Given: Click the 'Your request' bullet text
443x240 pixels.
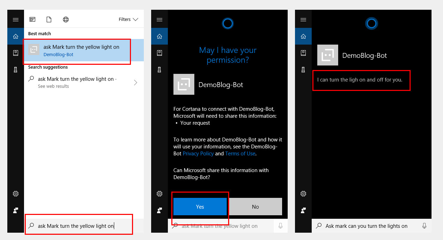Looking at the screenshot, I should (195, 123).
